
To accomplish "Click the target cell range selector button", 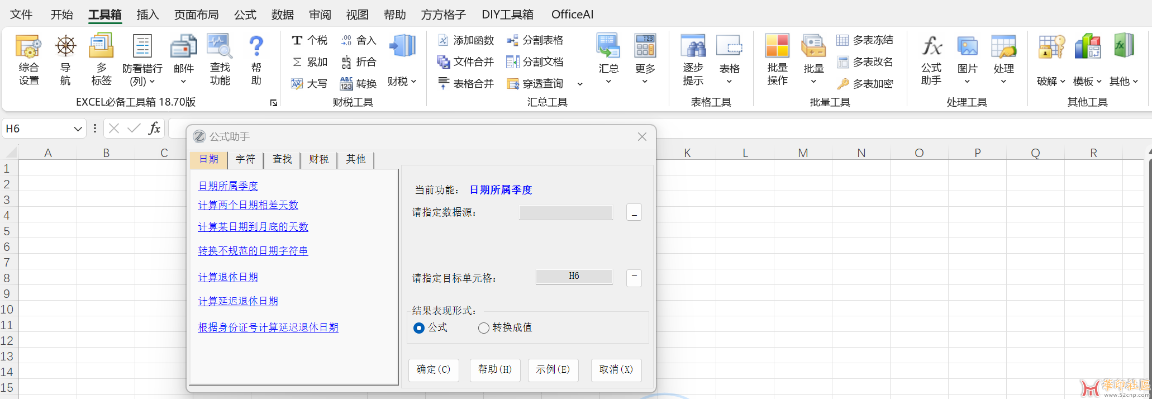I will coord(634,278).
